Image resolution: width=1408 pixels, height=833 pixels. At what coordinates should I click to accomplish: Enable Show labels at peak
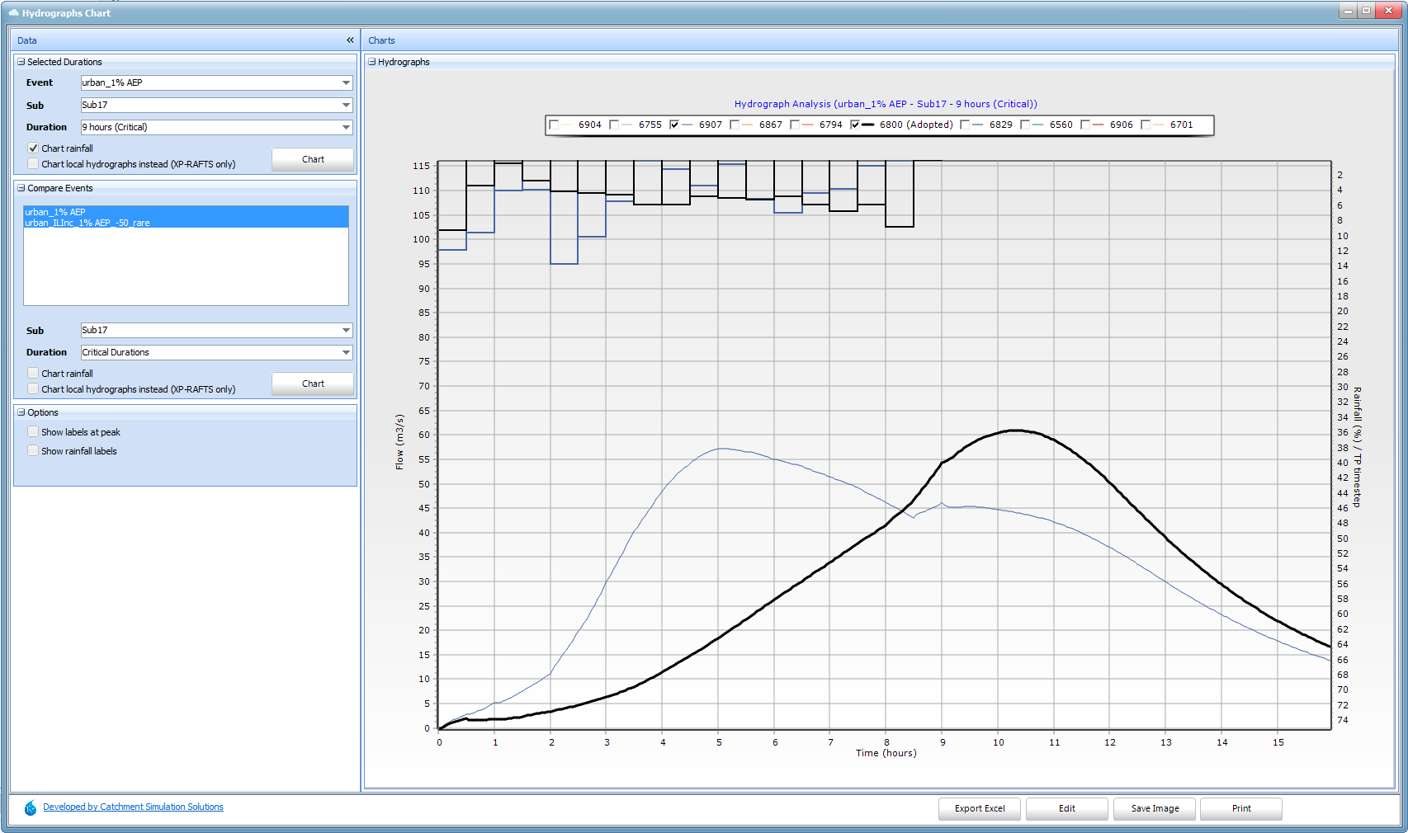coord(33,432)
